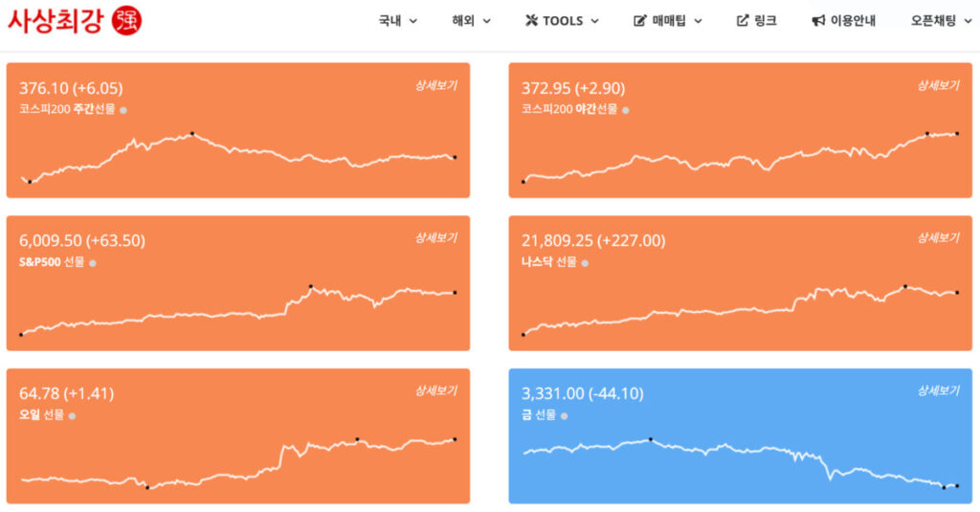Image resolution: width=980 pixels, height=512 pixels.
Task: Click info dot next to 금 선물
Action: [x=564, y=416]
